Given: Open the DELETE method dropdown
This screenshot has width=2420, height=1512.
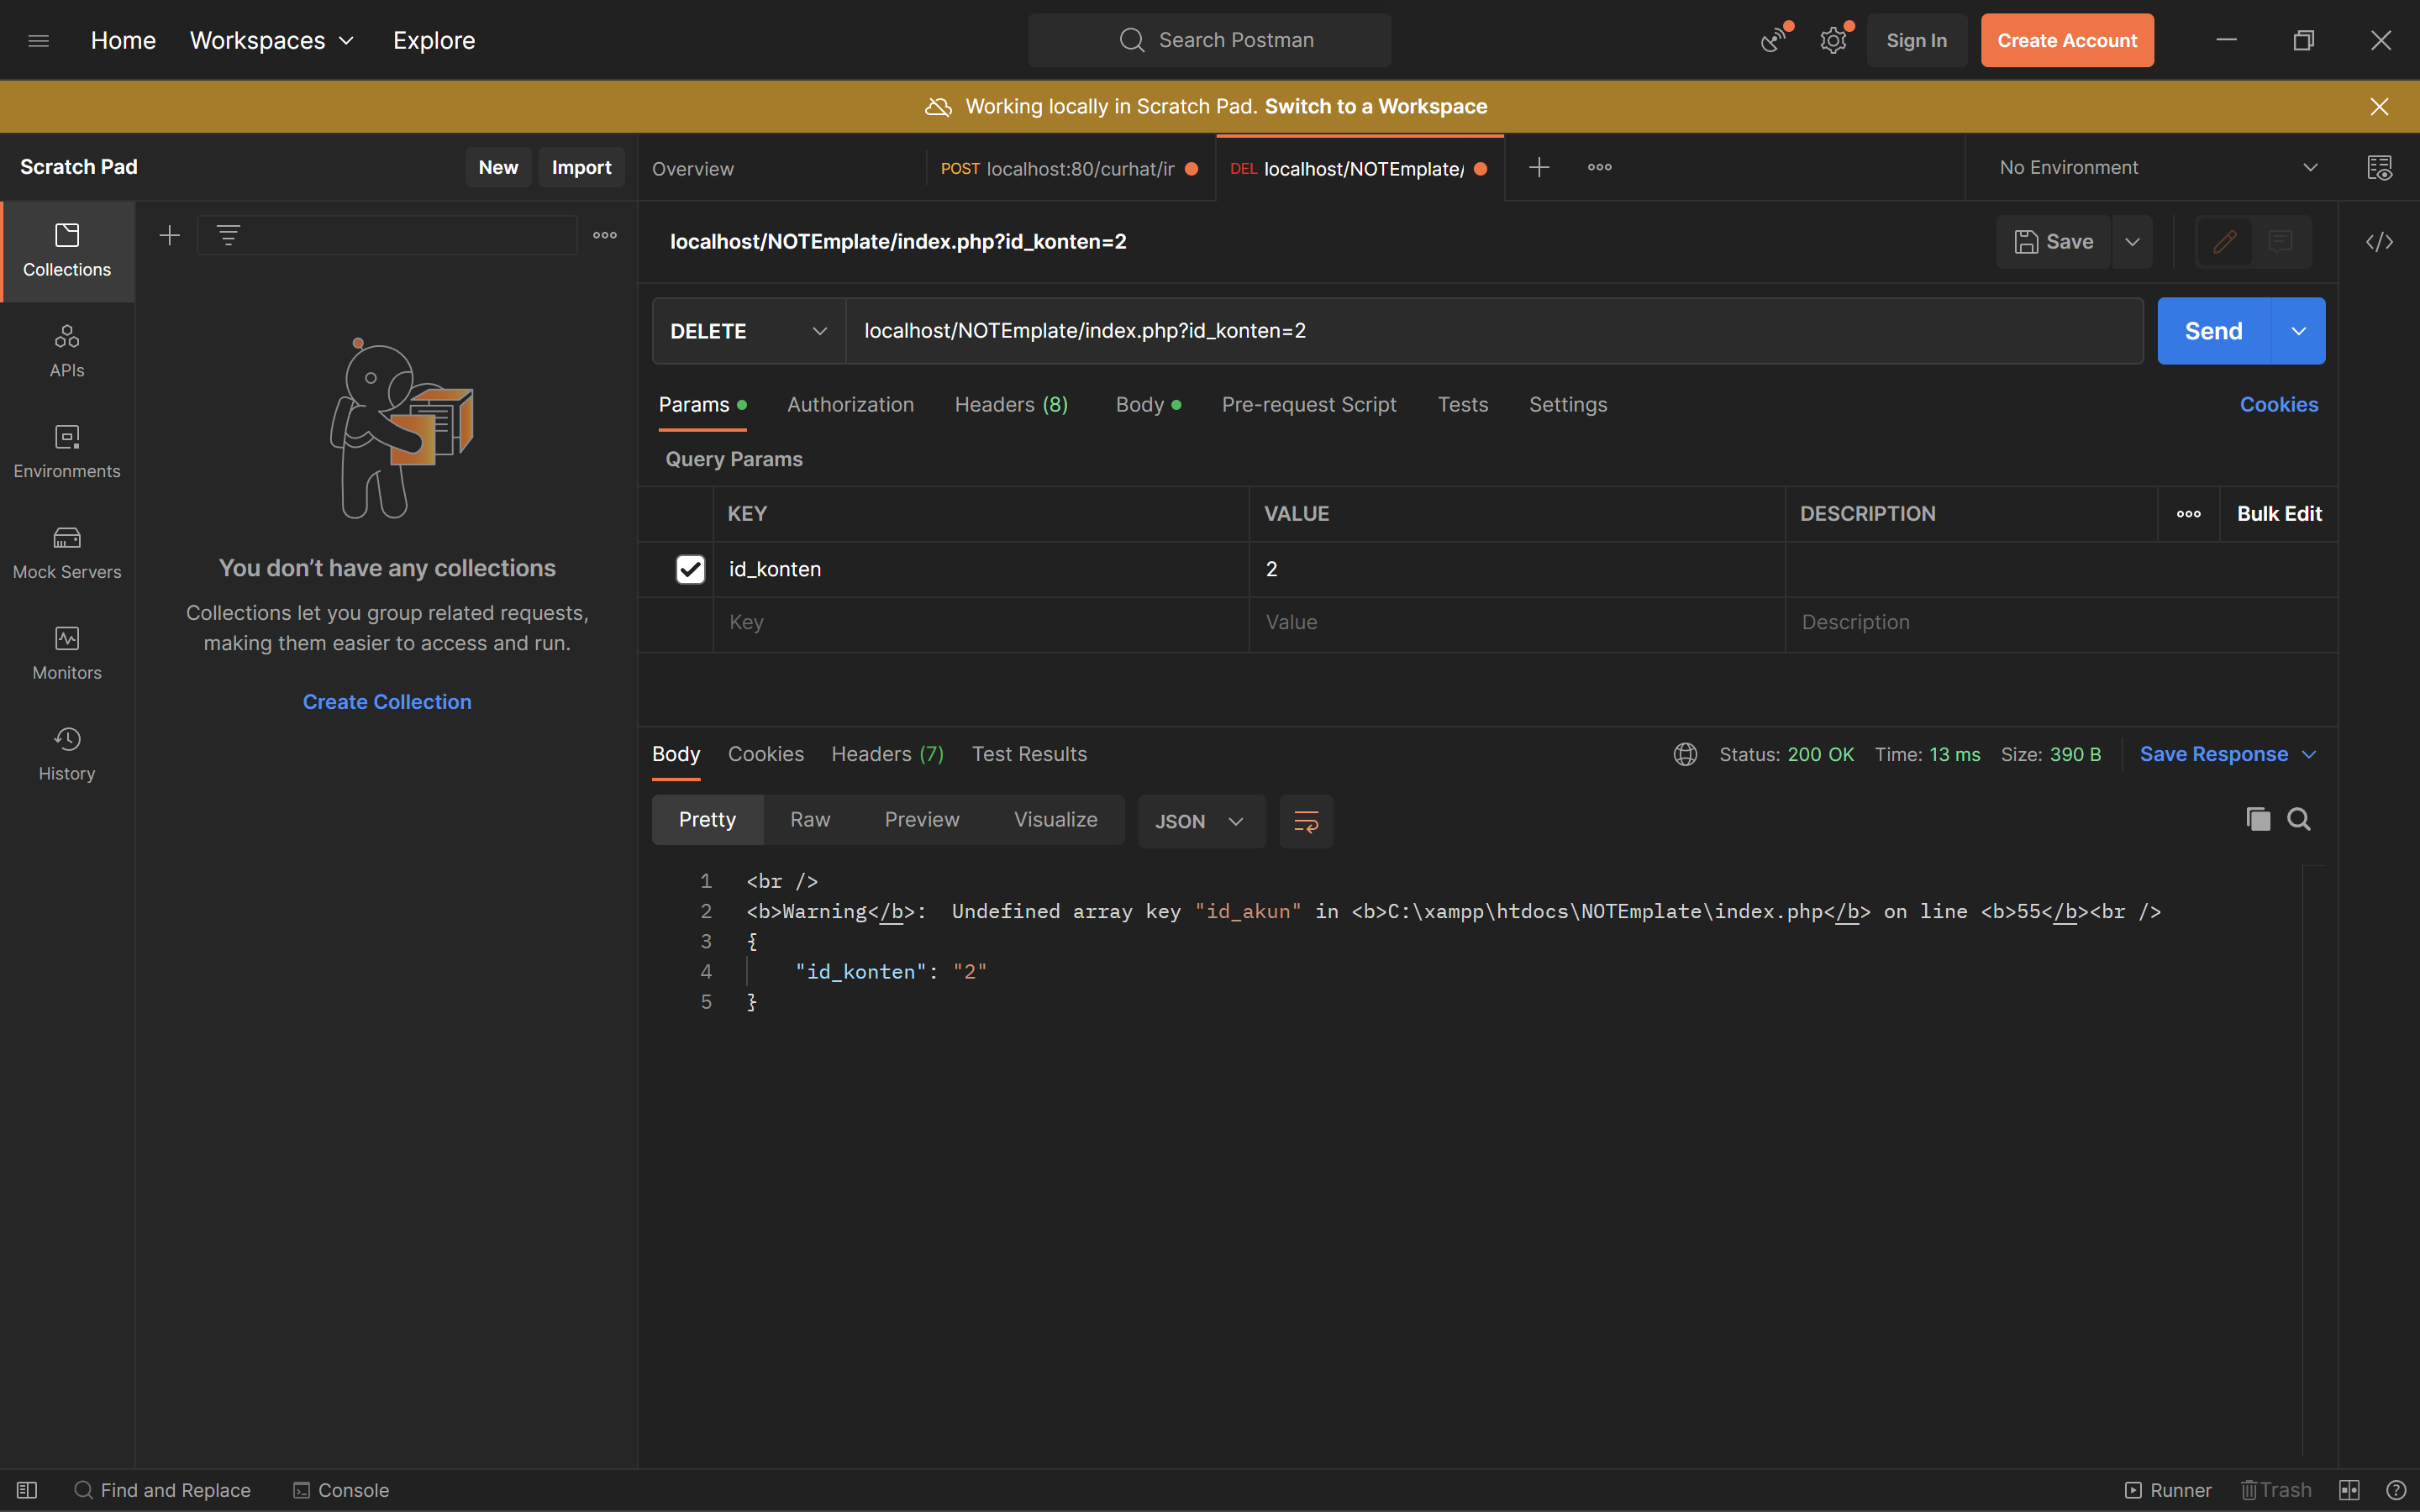Looking at the screenshot, I should point(748,331).
